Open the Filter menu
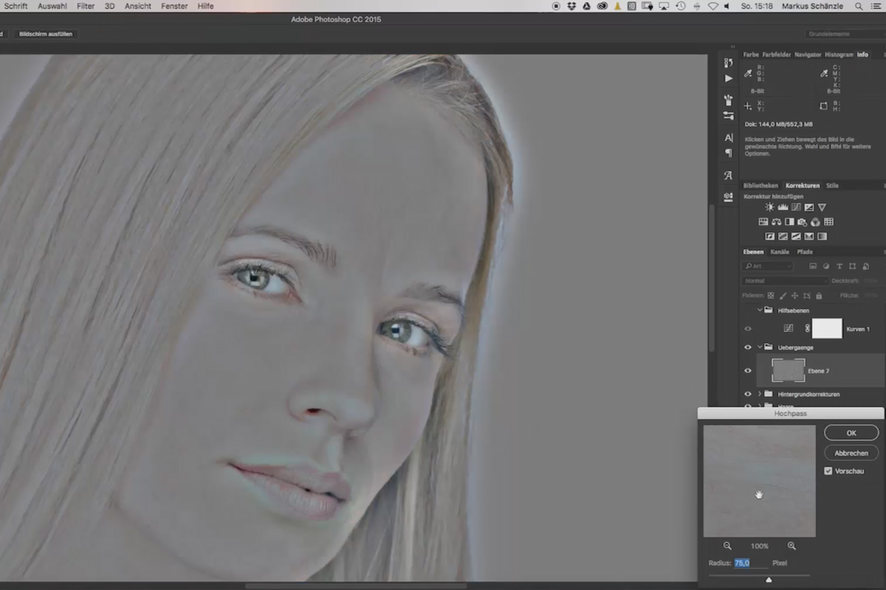The image size is (886, 590). tap(85, 6)
